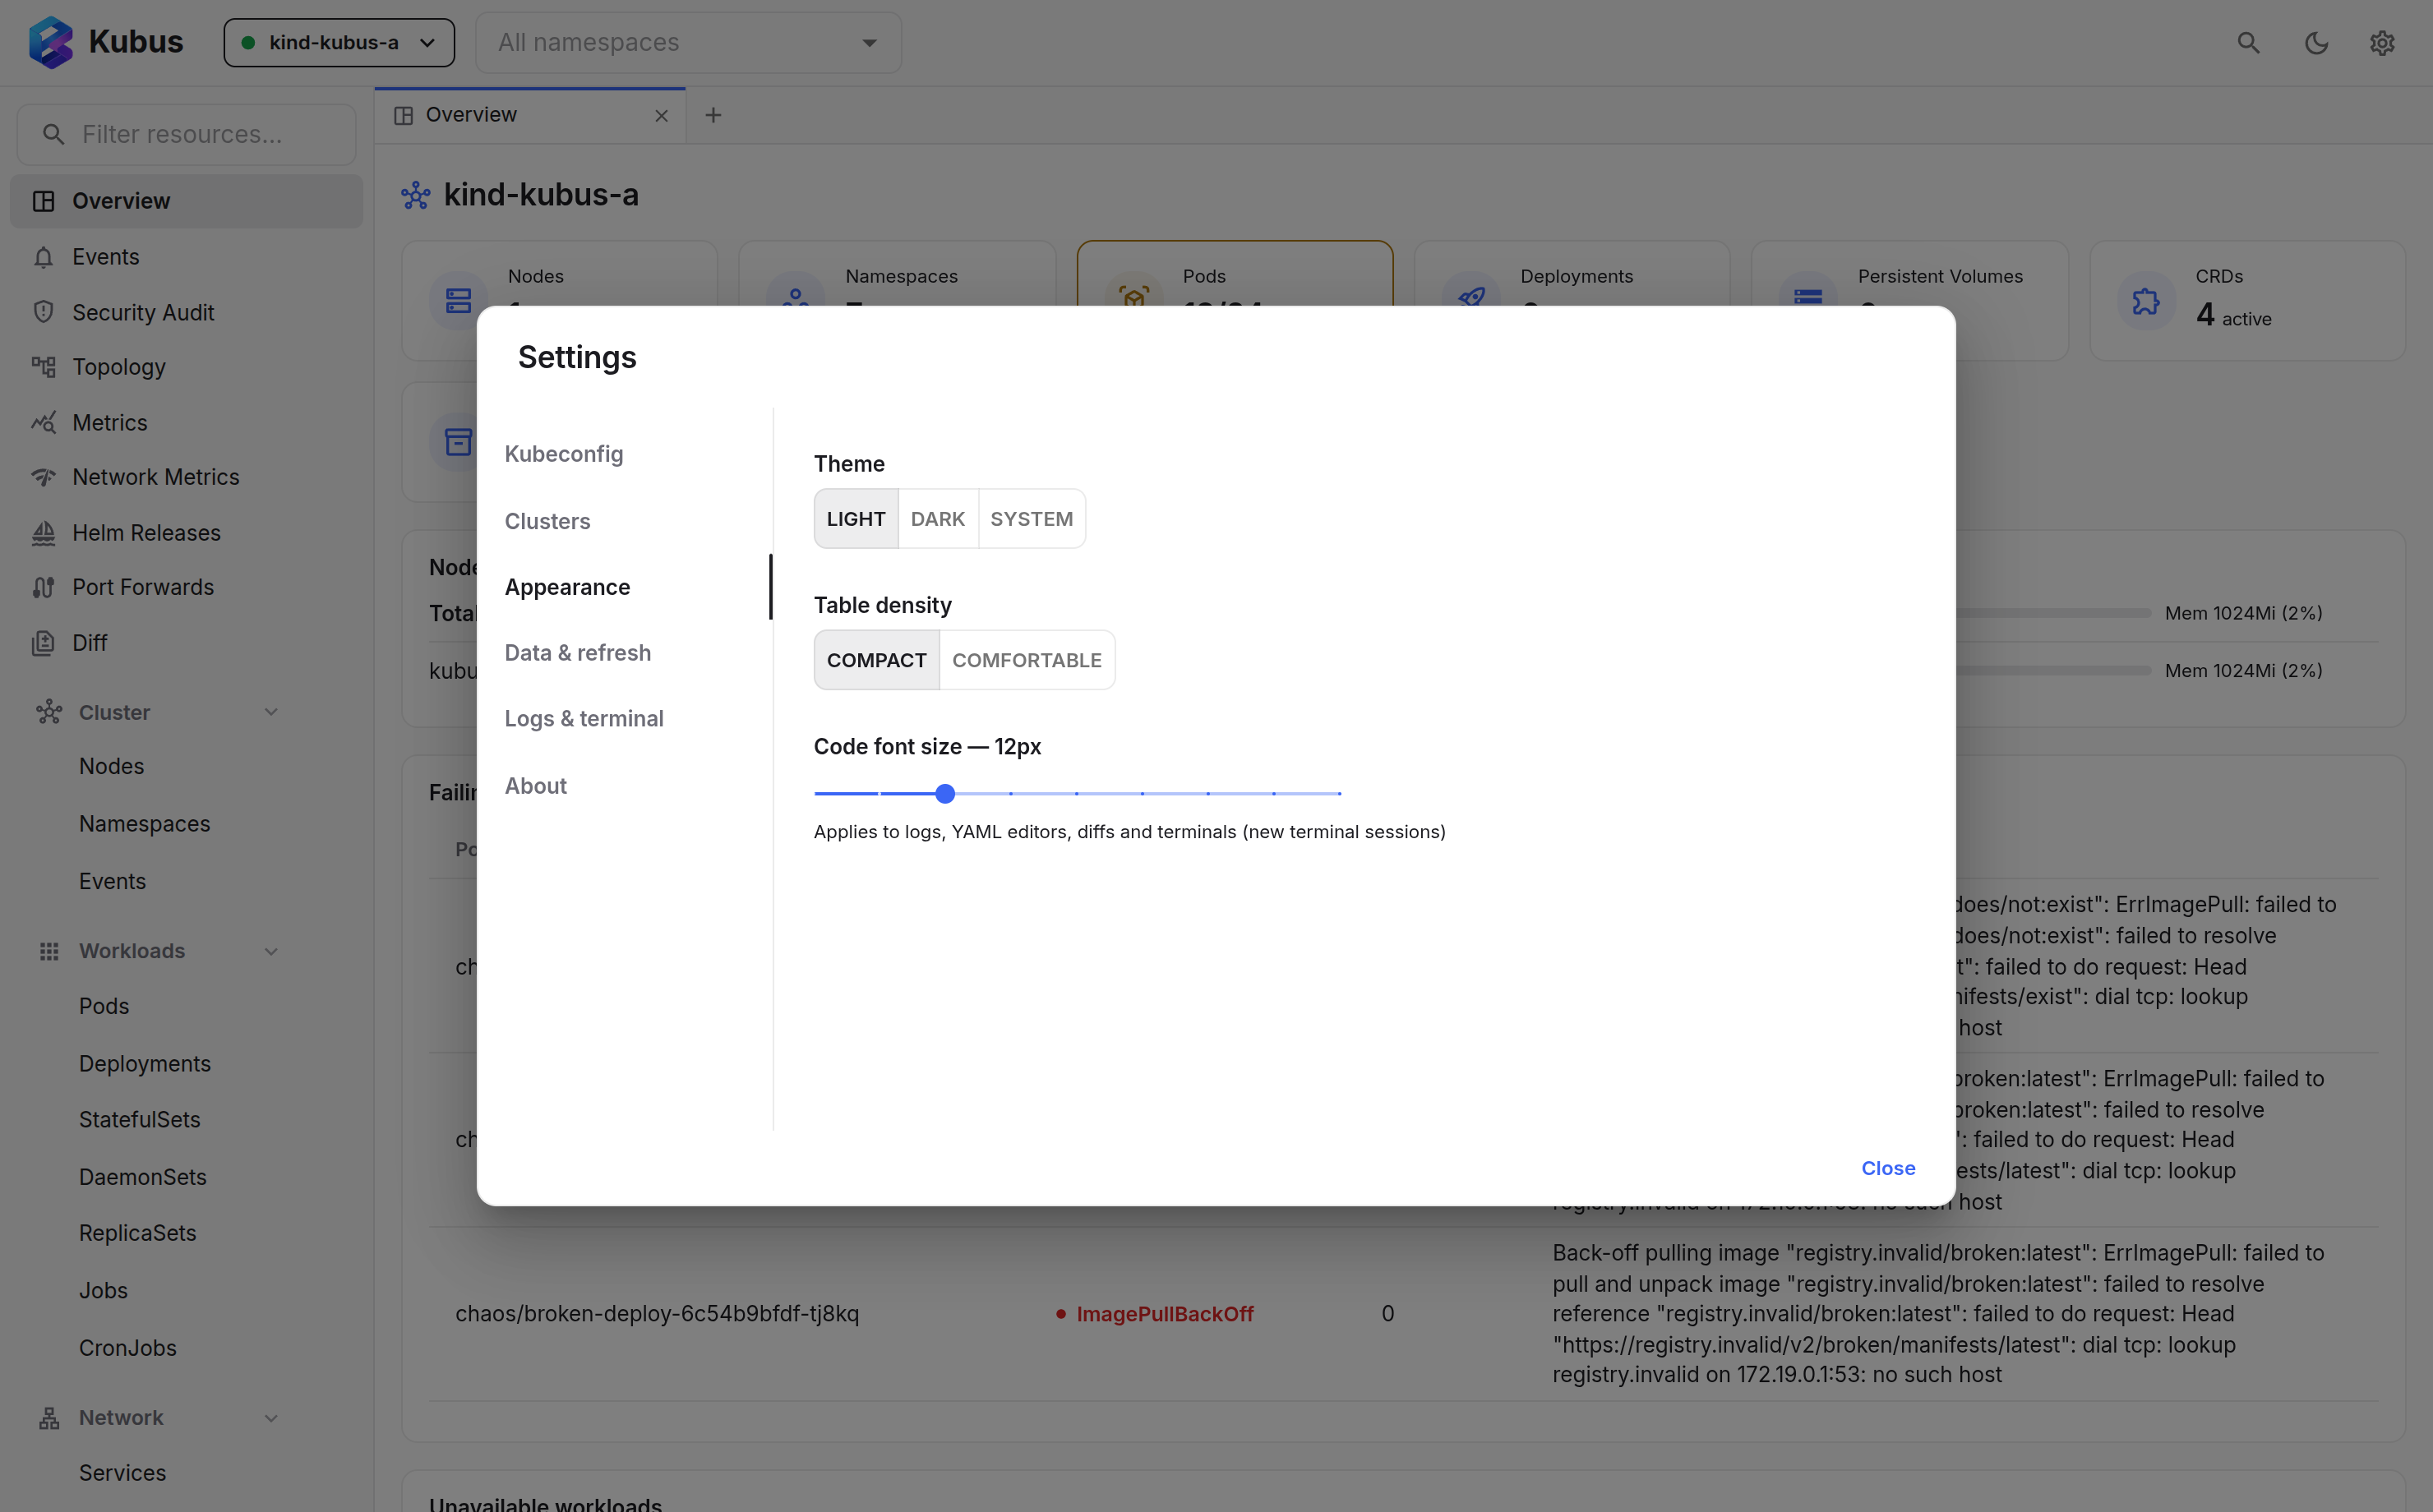
Task: Open the kind-kubus-a cluster selector
Action: (339, 42)
